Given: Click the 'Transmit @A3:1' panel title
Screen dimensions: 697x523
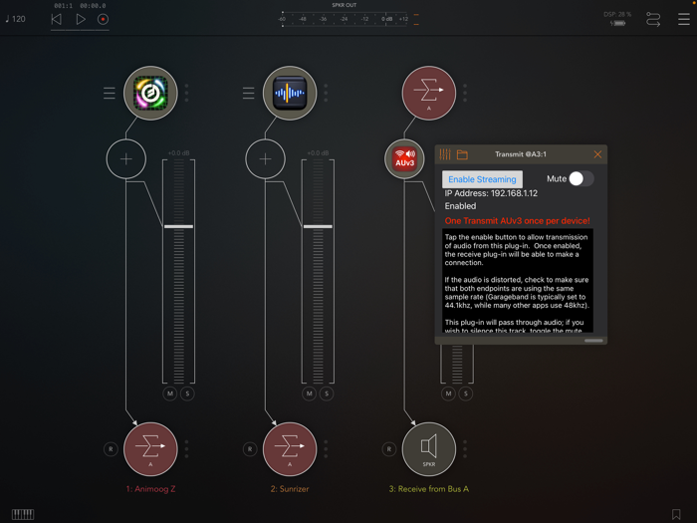Looking at the screenshot, I should [x=521, y=154].
